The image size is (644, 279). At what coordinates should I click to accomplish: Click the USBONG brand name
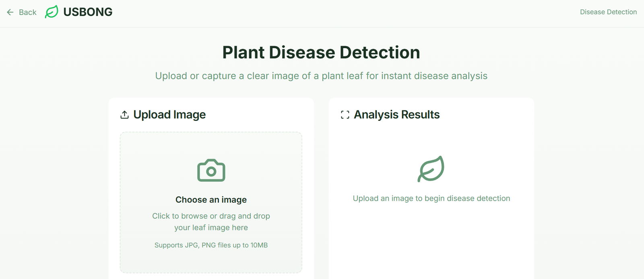point(88,12)
